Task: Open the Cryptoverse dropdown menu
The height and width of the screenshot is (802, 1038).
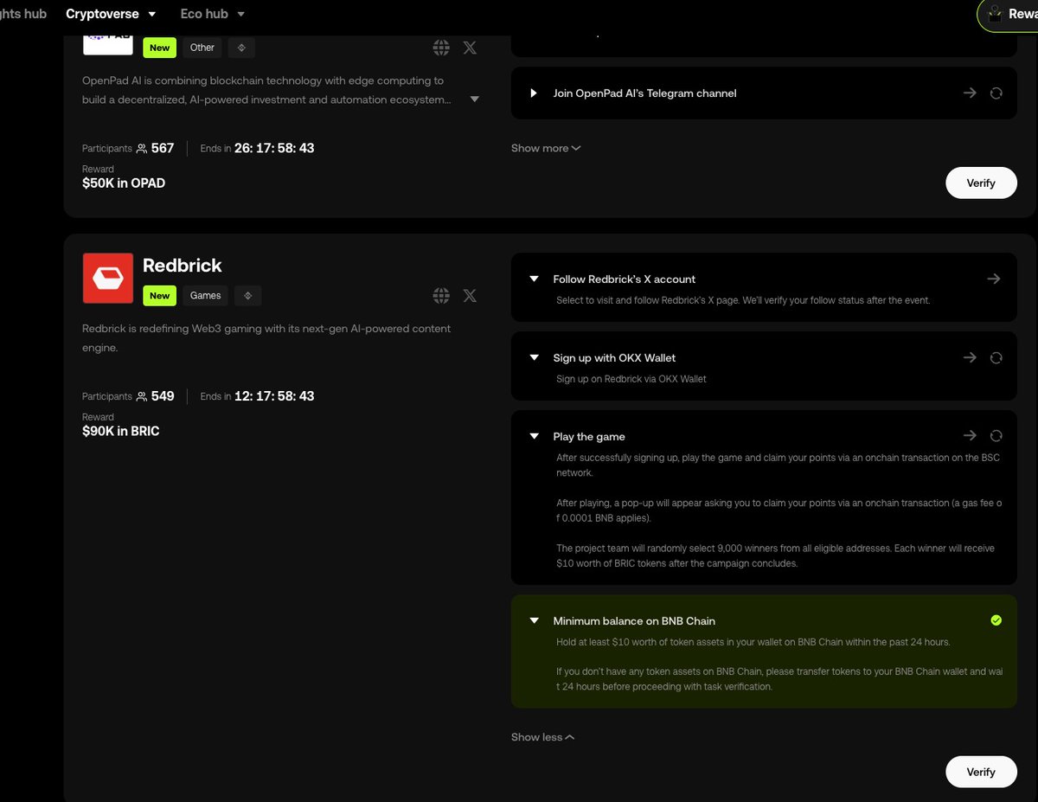Action: (111, 14)
